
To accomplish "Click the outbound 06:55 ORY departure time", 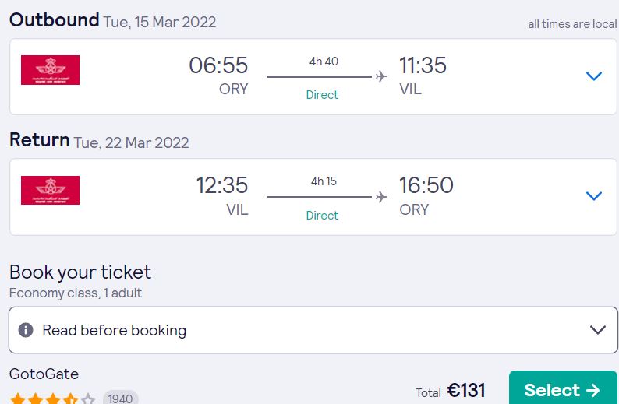I will click(x=218, y=76).
